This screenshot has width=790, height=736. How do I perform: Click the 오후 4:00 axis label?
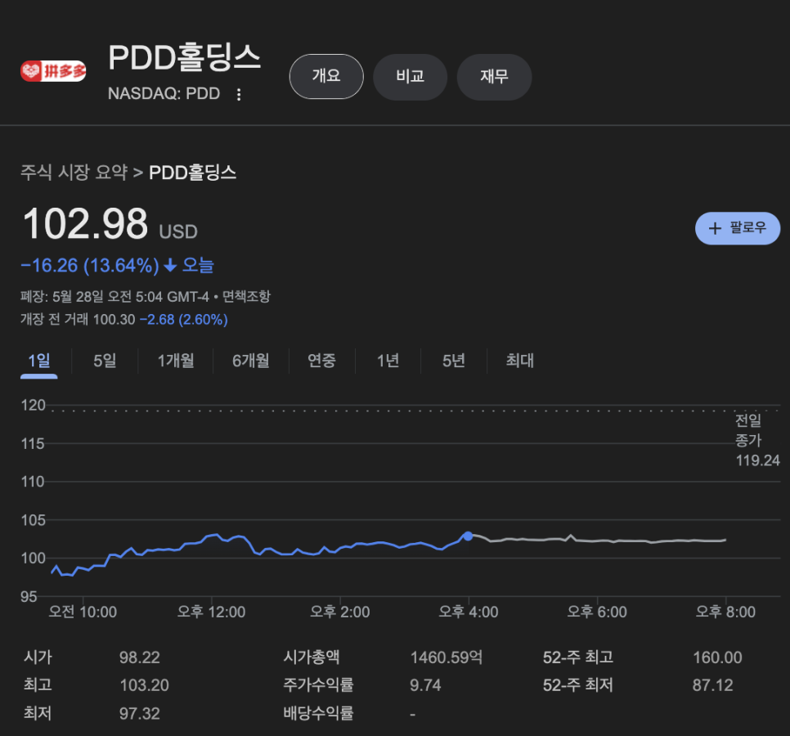(x=469, y=612)
